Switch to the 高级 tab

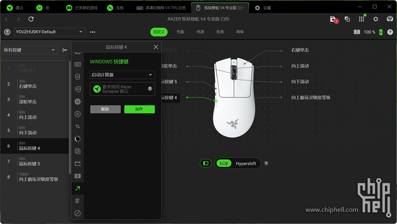(x=240, y=32)
